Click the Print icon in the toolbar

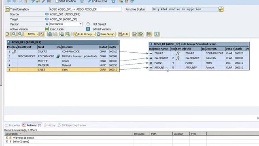[x=62, y=34]
